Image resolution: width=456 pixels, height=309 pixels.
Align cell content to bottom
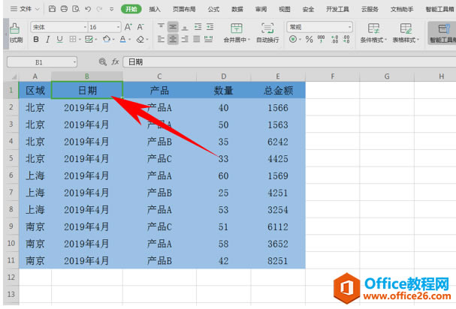point(185,27)
